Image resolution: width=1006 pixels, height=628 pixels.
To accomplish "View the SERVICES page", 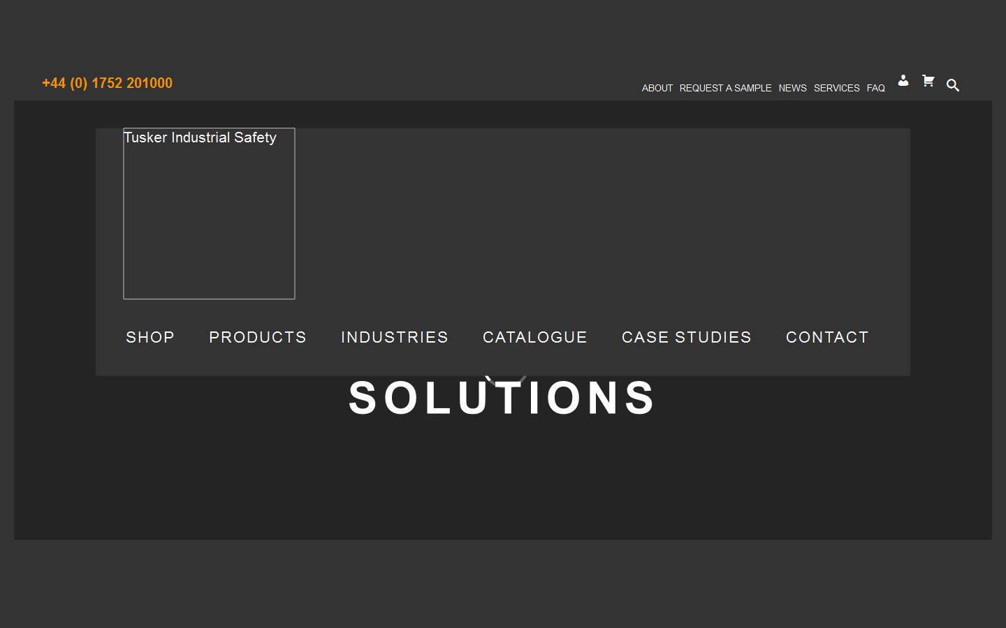I will (x=836, y=88).
